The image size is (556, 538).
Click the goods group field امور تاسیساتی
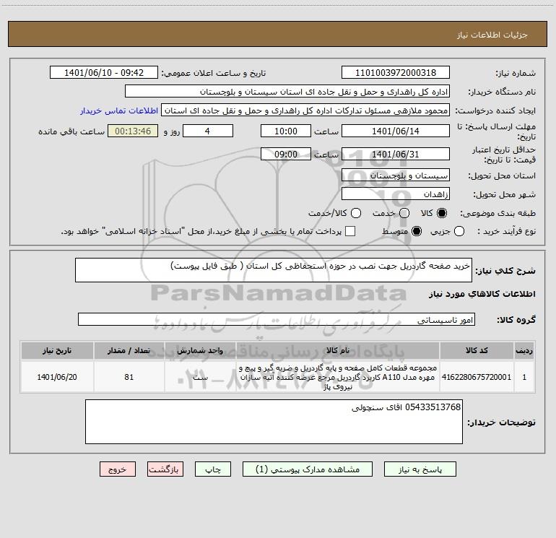click(277, 319)
